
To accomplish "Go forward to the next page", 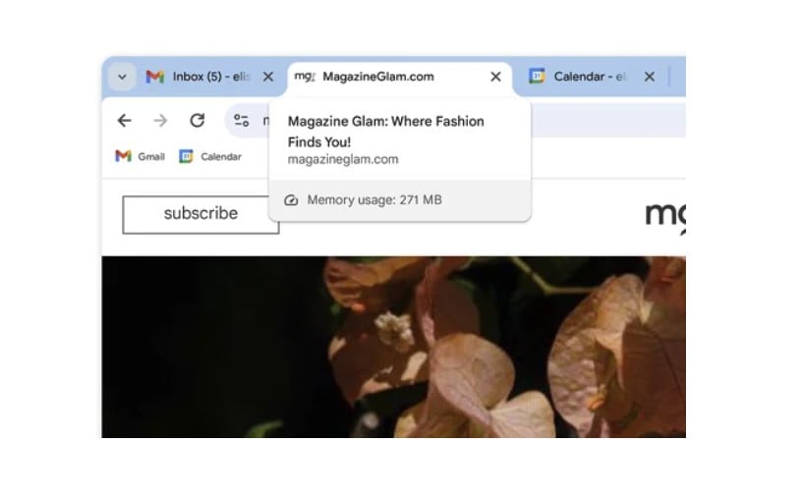I will pyautogui.click(x=160, y=121).
